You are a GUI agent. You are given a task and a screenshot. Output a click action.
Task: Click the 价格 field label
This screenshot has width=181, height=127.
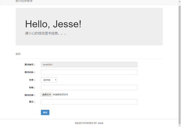(32, 88)
